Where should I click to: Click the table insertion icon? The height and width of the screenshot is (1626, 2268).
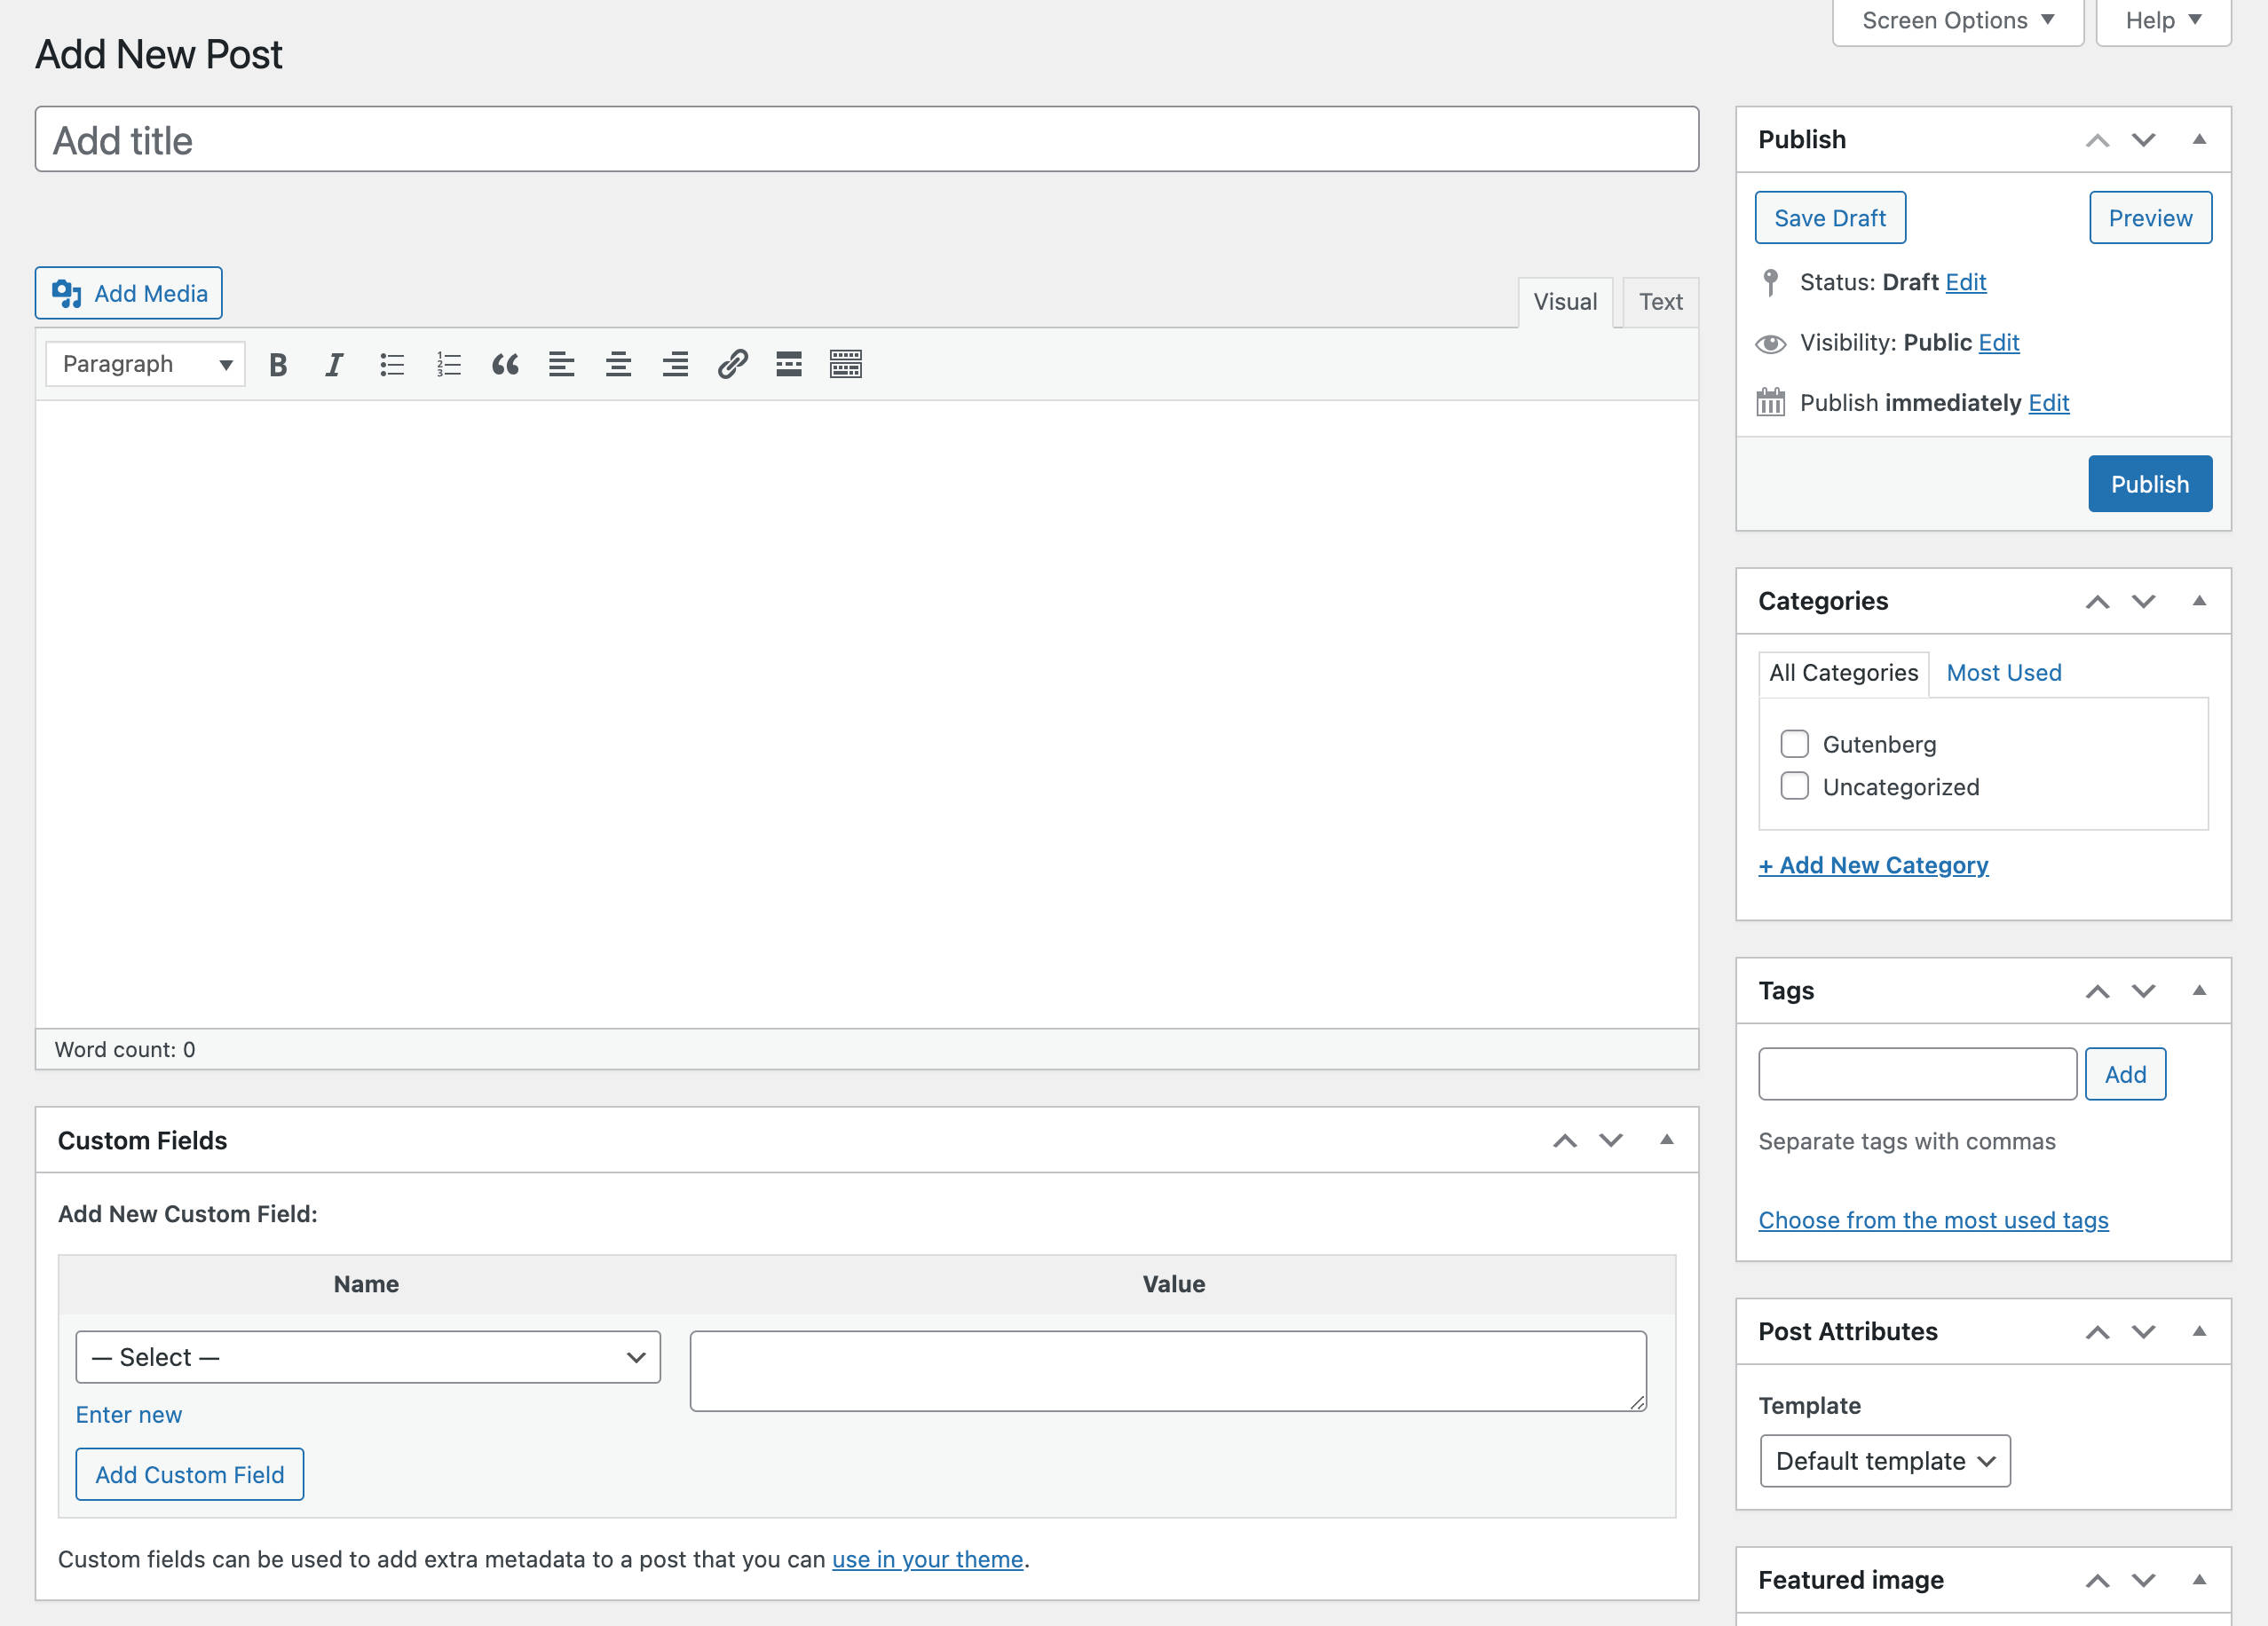pyautogui.click(x=844, y=364)
